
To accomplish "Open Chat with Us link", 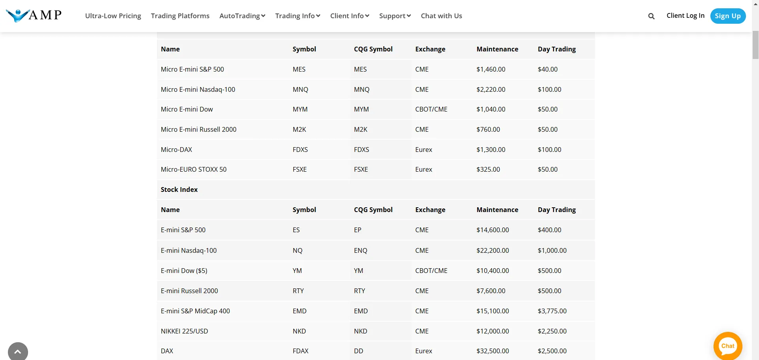I will click(442, 16).
